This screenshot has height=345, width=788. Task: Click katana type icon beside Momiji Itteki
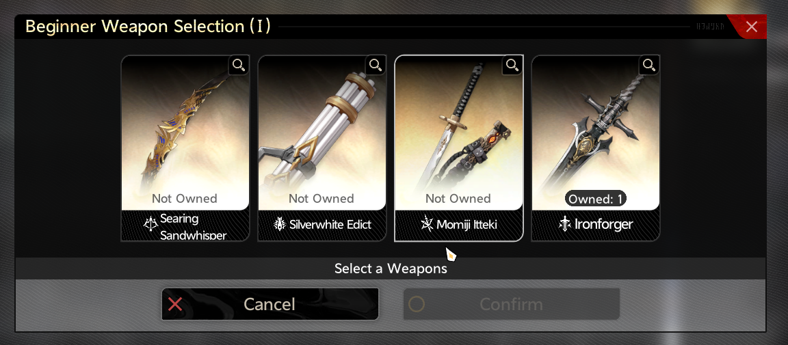(x=427, y=224)
